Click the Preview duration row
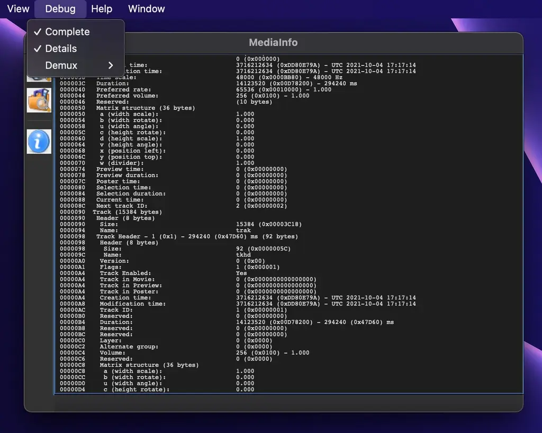The width and height of the screenshot is (542, 433). 174,176
